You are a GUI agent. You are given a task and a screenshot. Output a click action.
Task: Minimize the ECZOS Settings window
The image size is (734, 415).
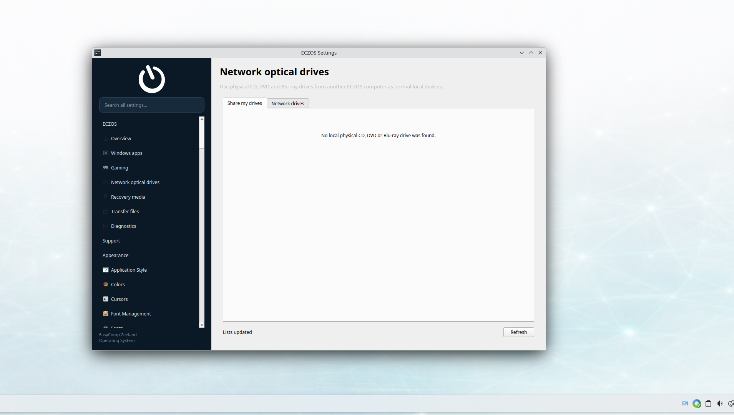[522, 53]
